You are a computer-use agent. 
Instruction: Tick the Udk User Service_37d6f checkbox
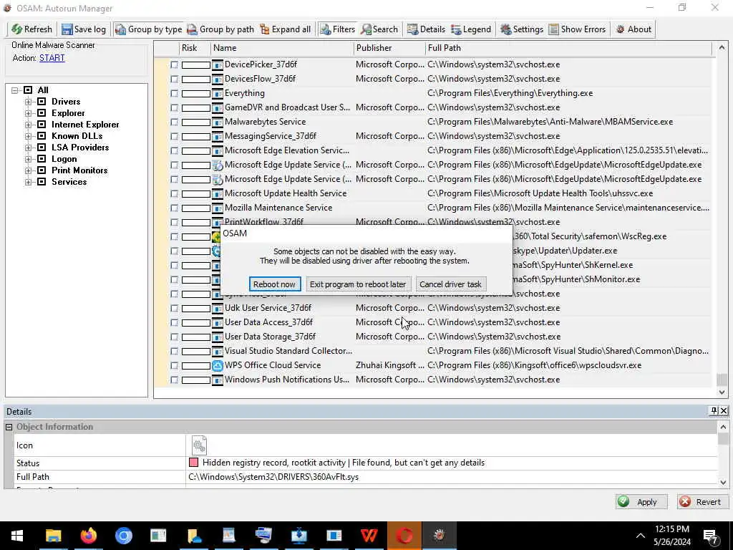point(174,308)
